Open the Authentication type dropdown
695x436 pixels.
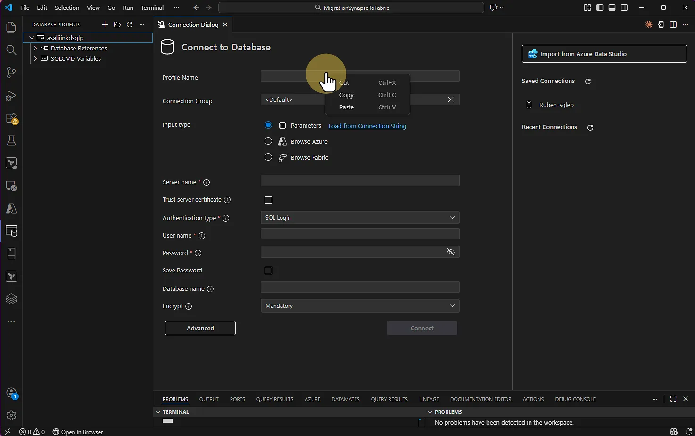[360, 218]
